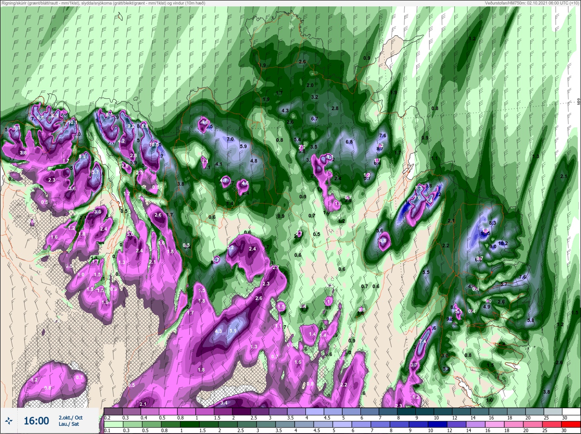Click the 10.2 precipitation value on map
Viewport: 581px width, 434px height.
click(x=503, y=243)
